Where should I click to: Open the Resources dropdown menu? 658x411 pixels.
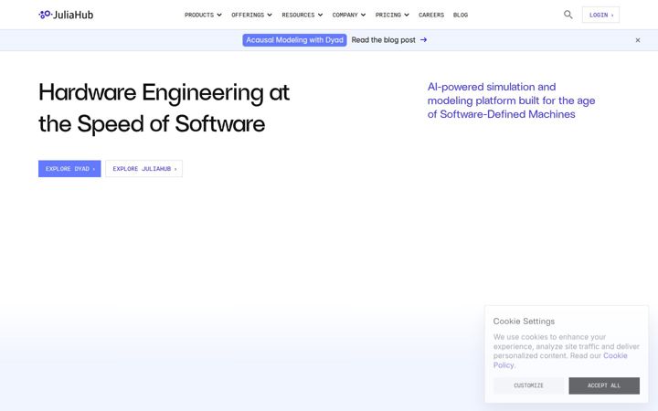(x=302, y=16)
